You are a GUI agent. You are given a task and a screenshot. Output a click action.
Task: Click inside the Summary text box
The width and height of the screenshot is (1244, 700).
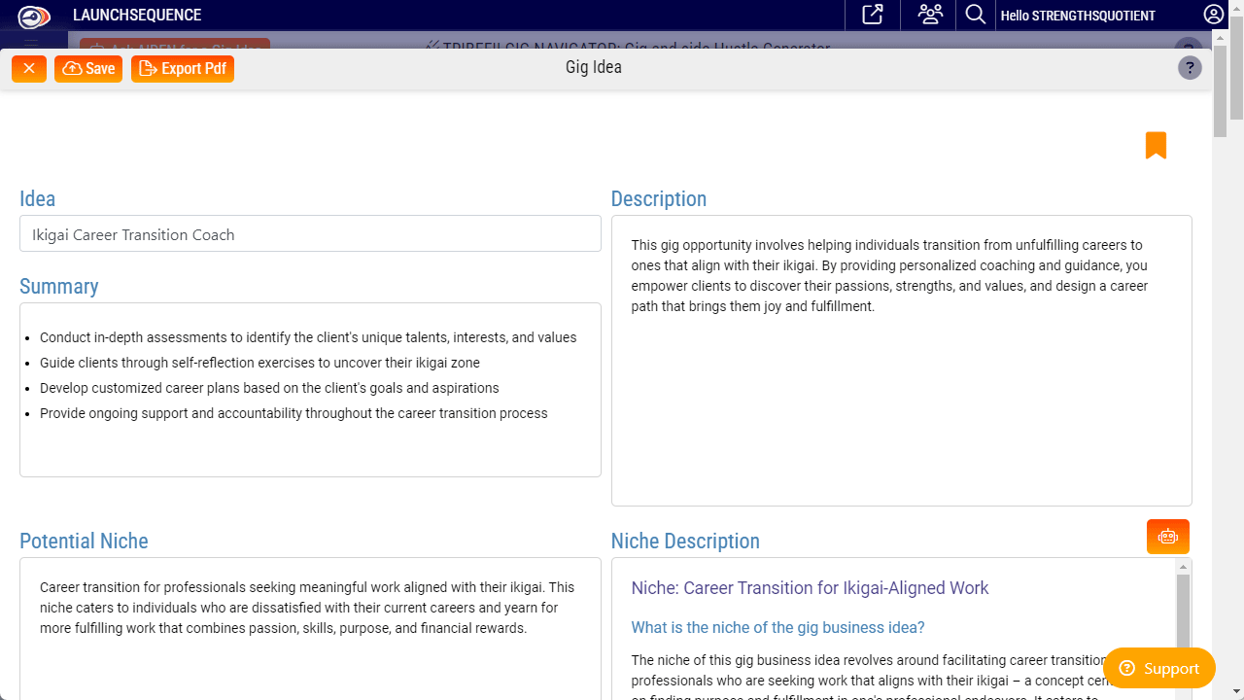coord(310,390)
